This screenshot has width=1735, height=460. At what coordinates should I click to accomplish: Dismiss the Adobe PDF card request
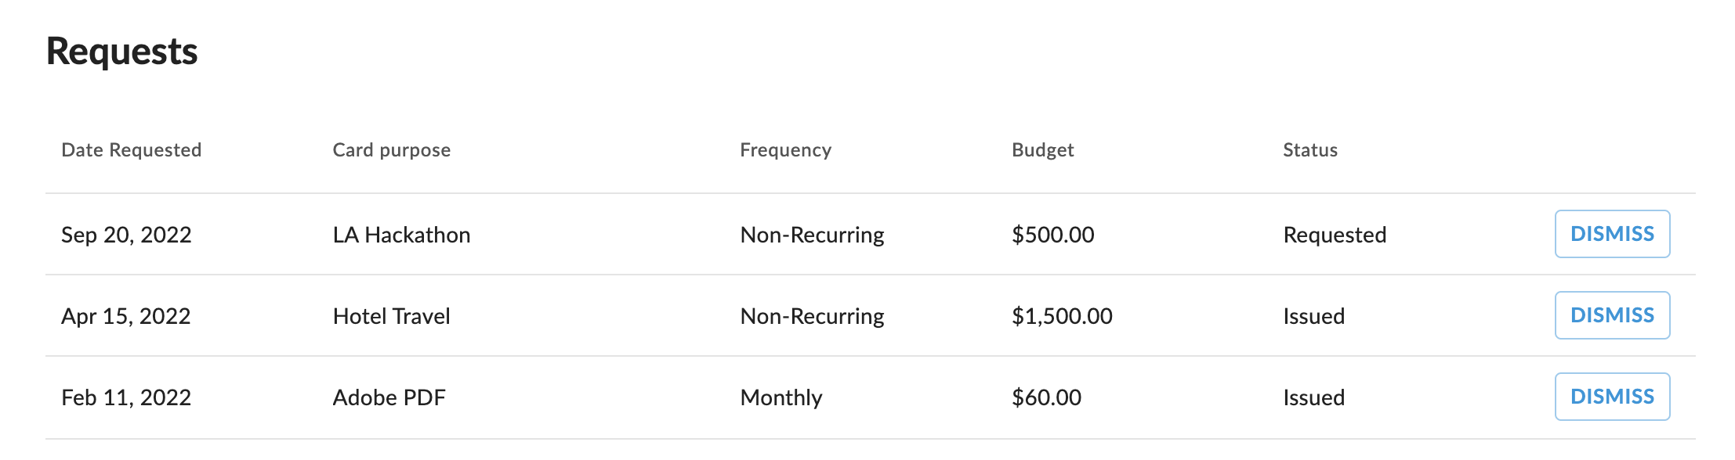(x=1611, y=397)
